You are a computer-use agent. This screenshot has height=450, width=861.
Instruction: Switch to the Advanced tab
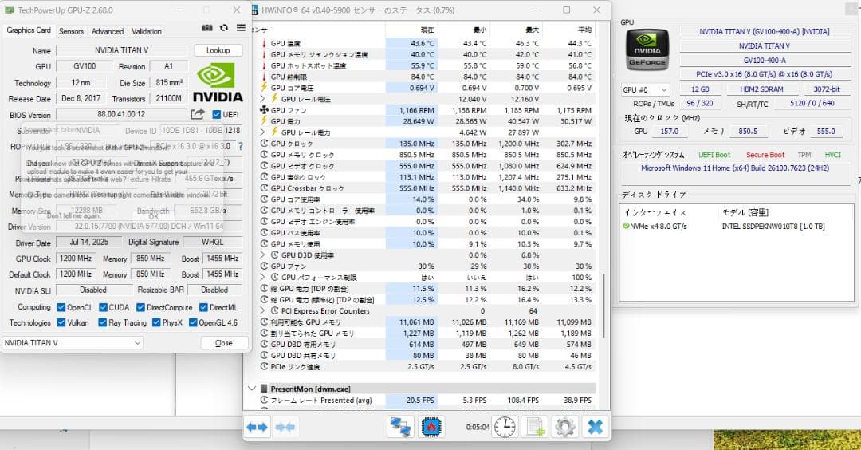108,31
